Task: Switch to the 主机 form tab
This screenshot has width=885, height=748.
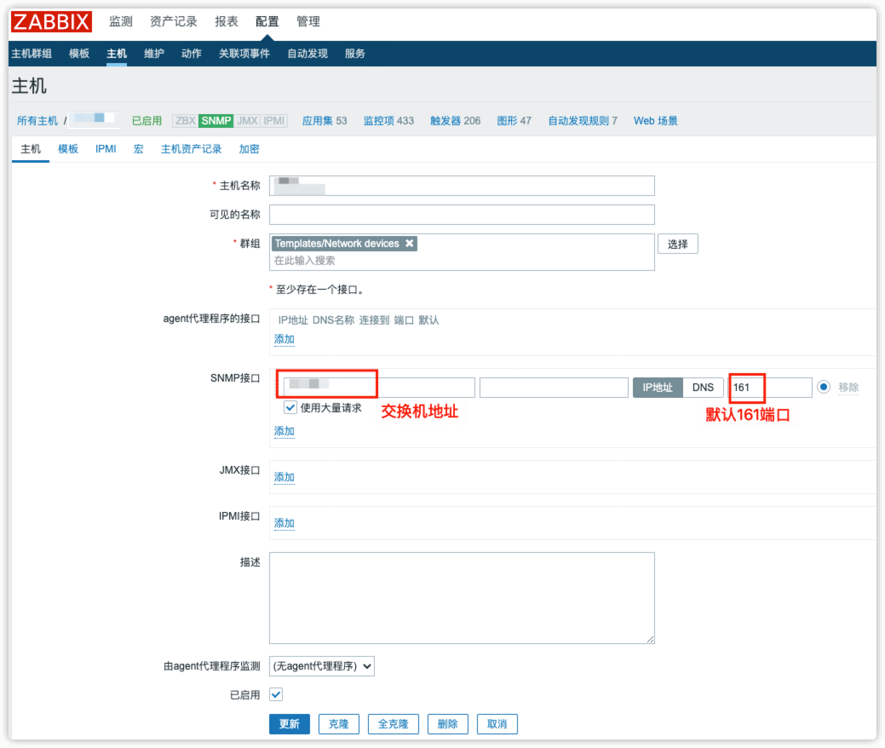Action: pyautogui.click(x=31, y=149)
